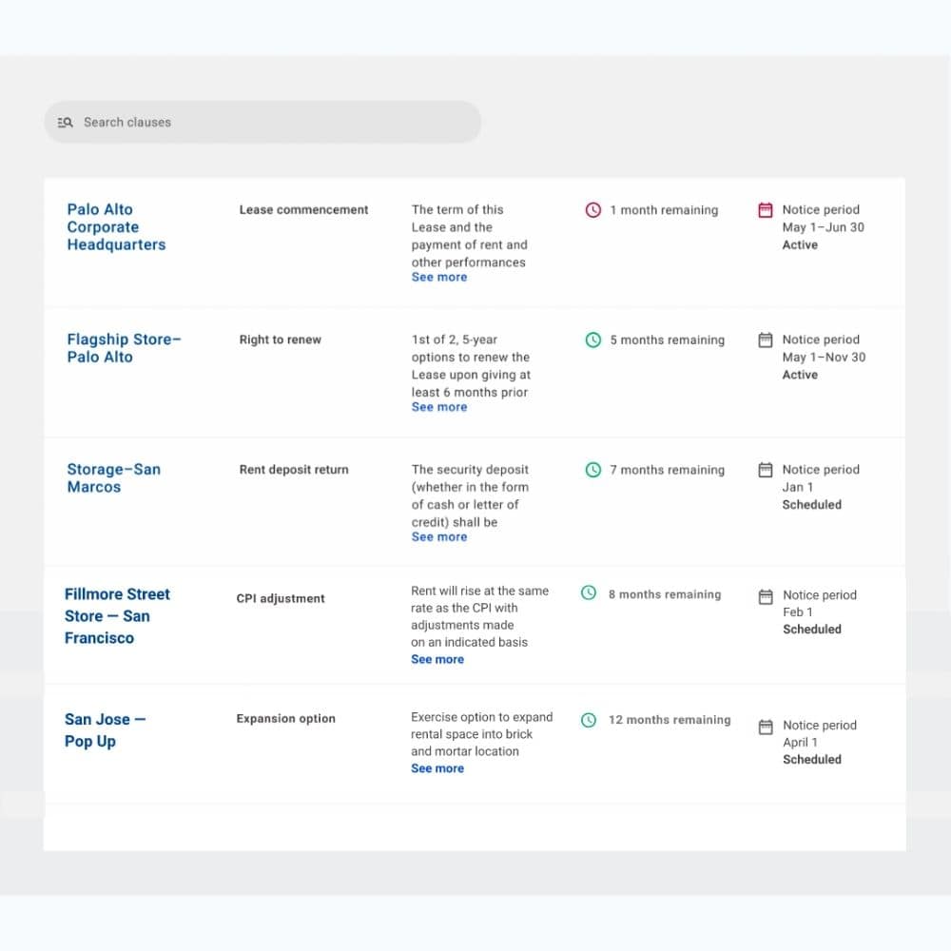Click the clock icon beside '7 months remaining'
The width and height of the screenshot is (951, 951).
pos(594,469)
